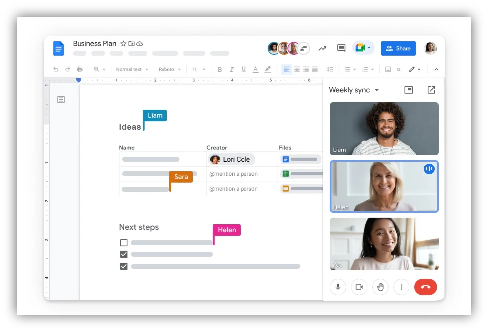The image size is (488, 332).
Task: Open bulleted list dropdown
Action: tap(350, 69)
